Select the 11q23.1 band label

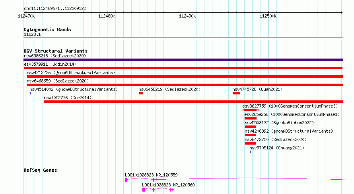point(32,34)
